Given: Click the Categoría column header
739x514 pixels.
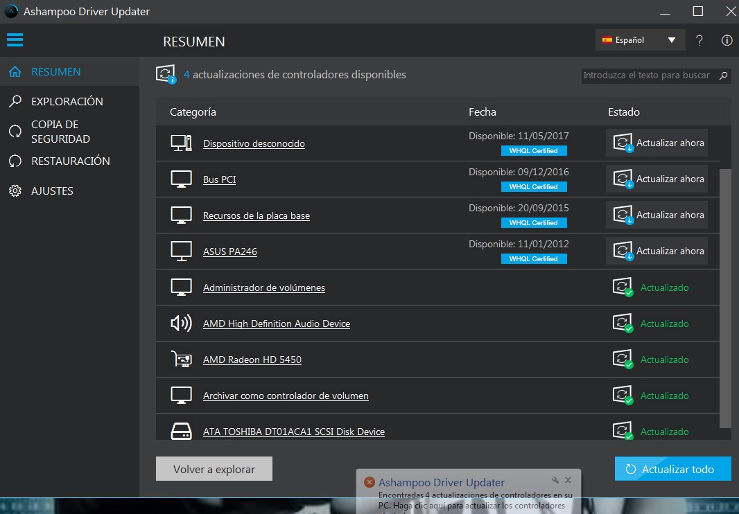Looking at the screenshot, I should [193, 112].
